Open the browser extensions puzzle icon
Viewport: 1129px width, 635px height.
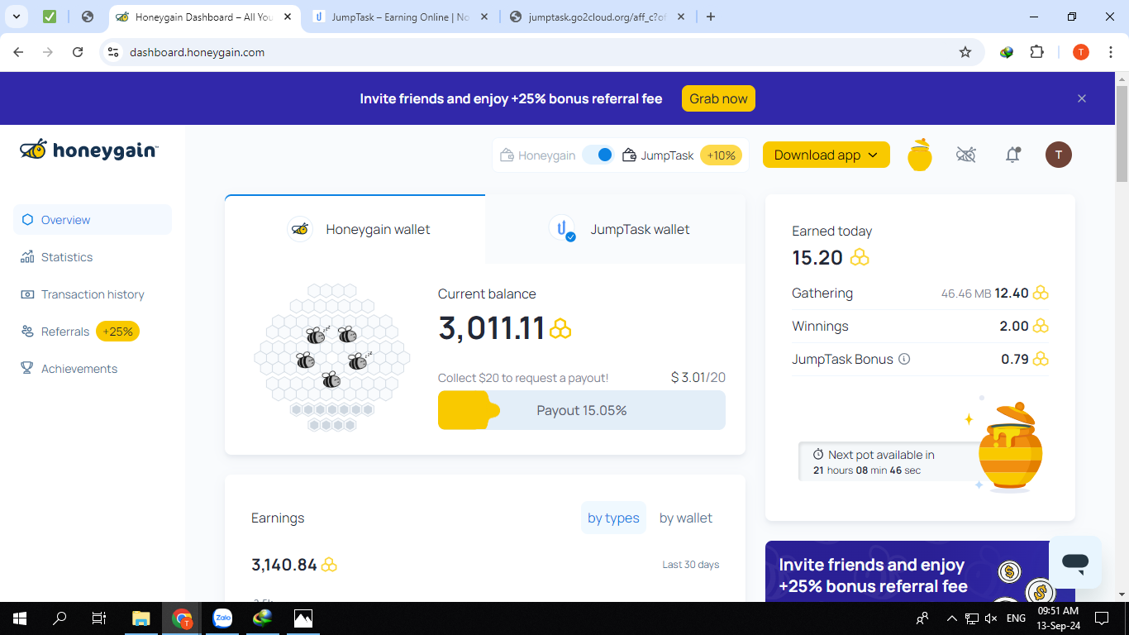(1036, 52)
